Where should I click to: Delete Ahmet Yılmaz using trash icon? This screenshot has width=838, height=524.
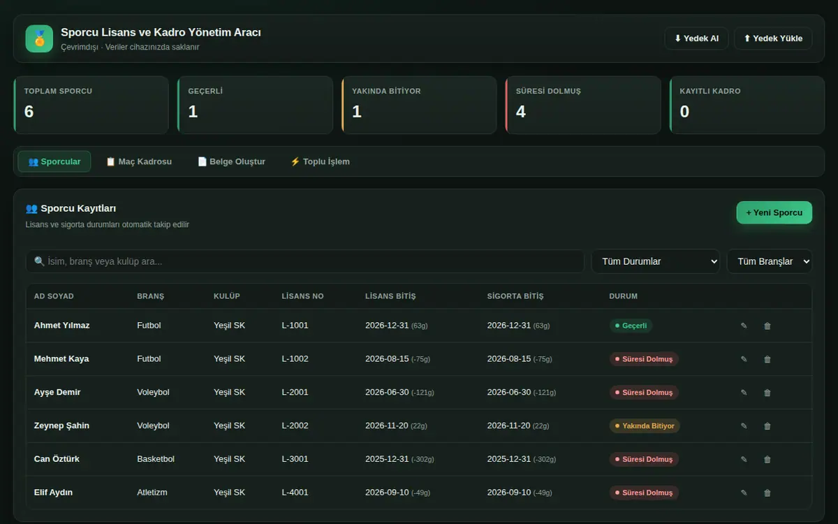767,326
